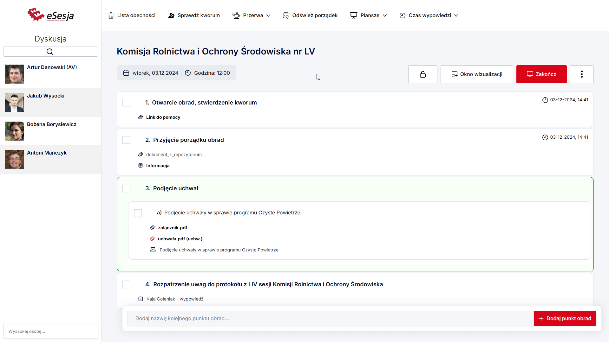This screenshot has width=609, height=342.
Task: Click the paperclip icon beside dokument_z_repozytorium
Action: click(x=141, y=155)
